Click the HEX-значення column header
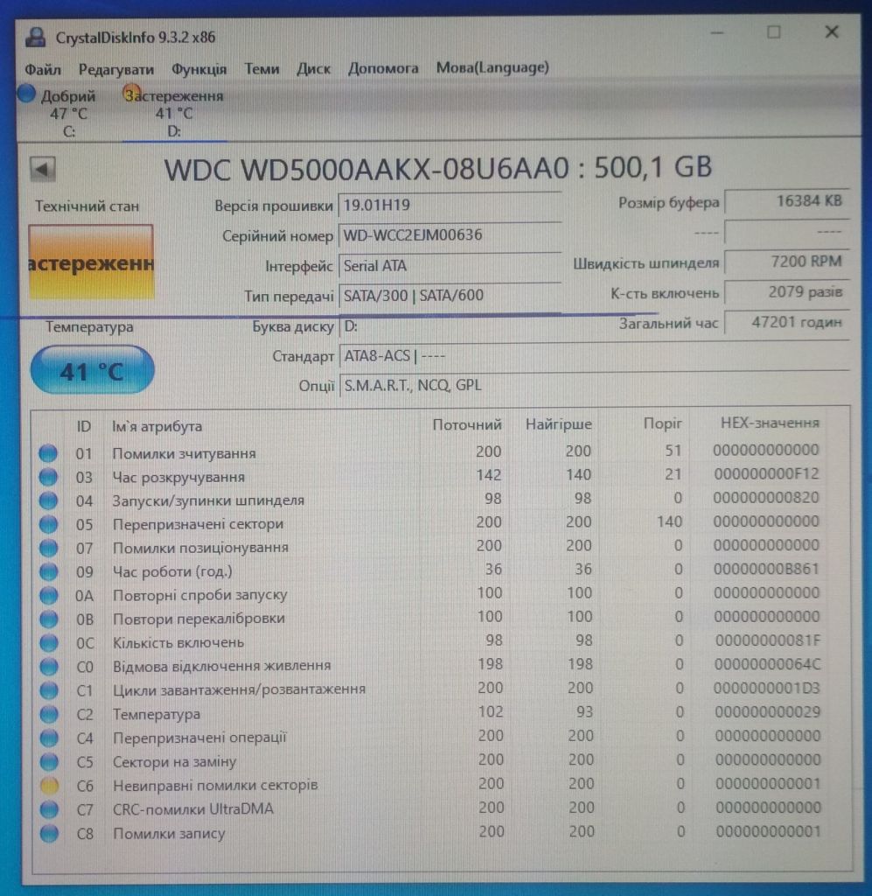 pos(769,423)
